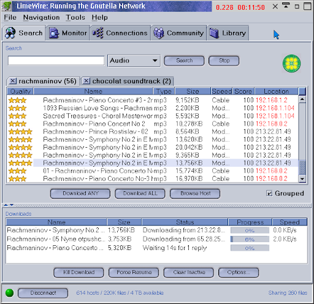Sort results by the Location column header
Viewport: 314px width, 304px height.
(276, 91)
